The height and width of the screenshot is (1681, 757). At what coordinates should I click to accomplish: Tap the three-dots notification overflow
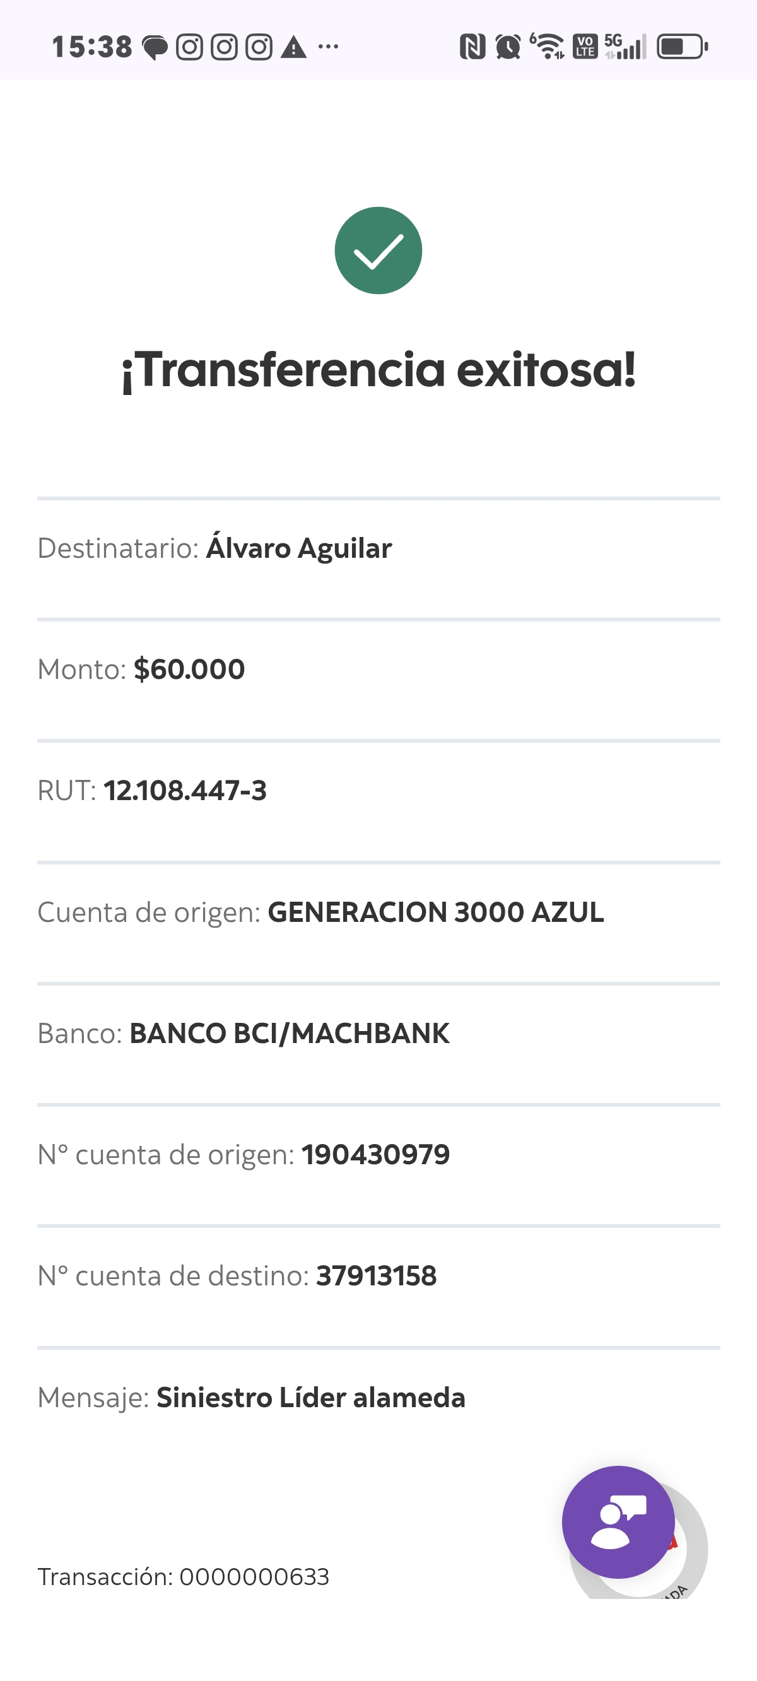[328, 47]
